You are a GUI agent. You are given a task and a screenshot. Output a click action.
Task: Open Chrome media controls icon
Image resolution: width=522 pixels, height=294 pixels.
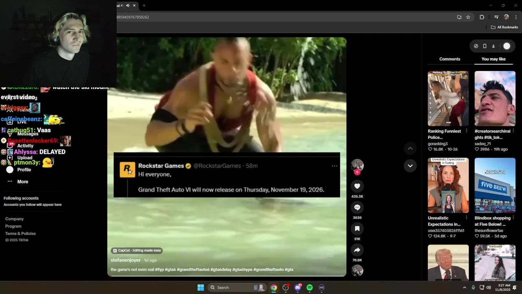[x=496, y=17]
